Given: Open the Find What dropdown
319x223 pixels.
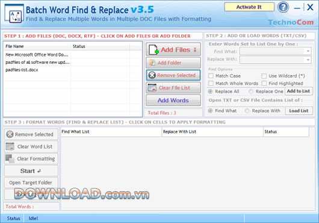Looking at the screenshot, I should [308, 51].
